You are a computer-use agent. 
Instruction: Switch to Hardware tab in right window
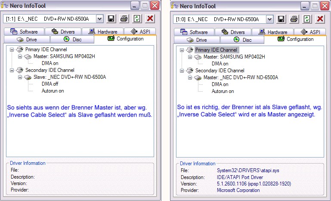pyautogui.click(x=272, y=32)
